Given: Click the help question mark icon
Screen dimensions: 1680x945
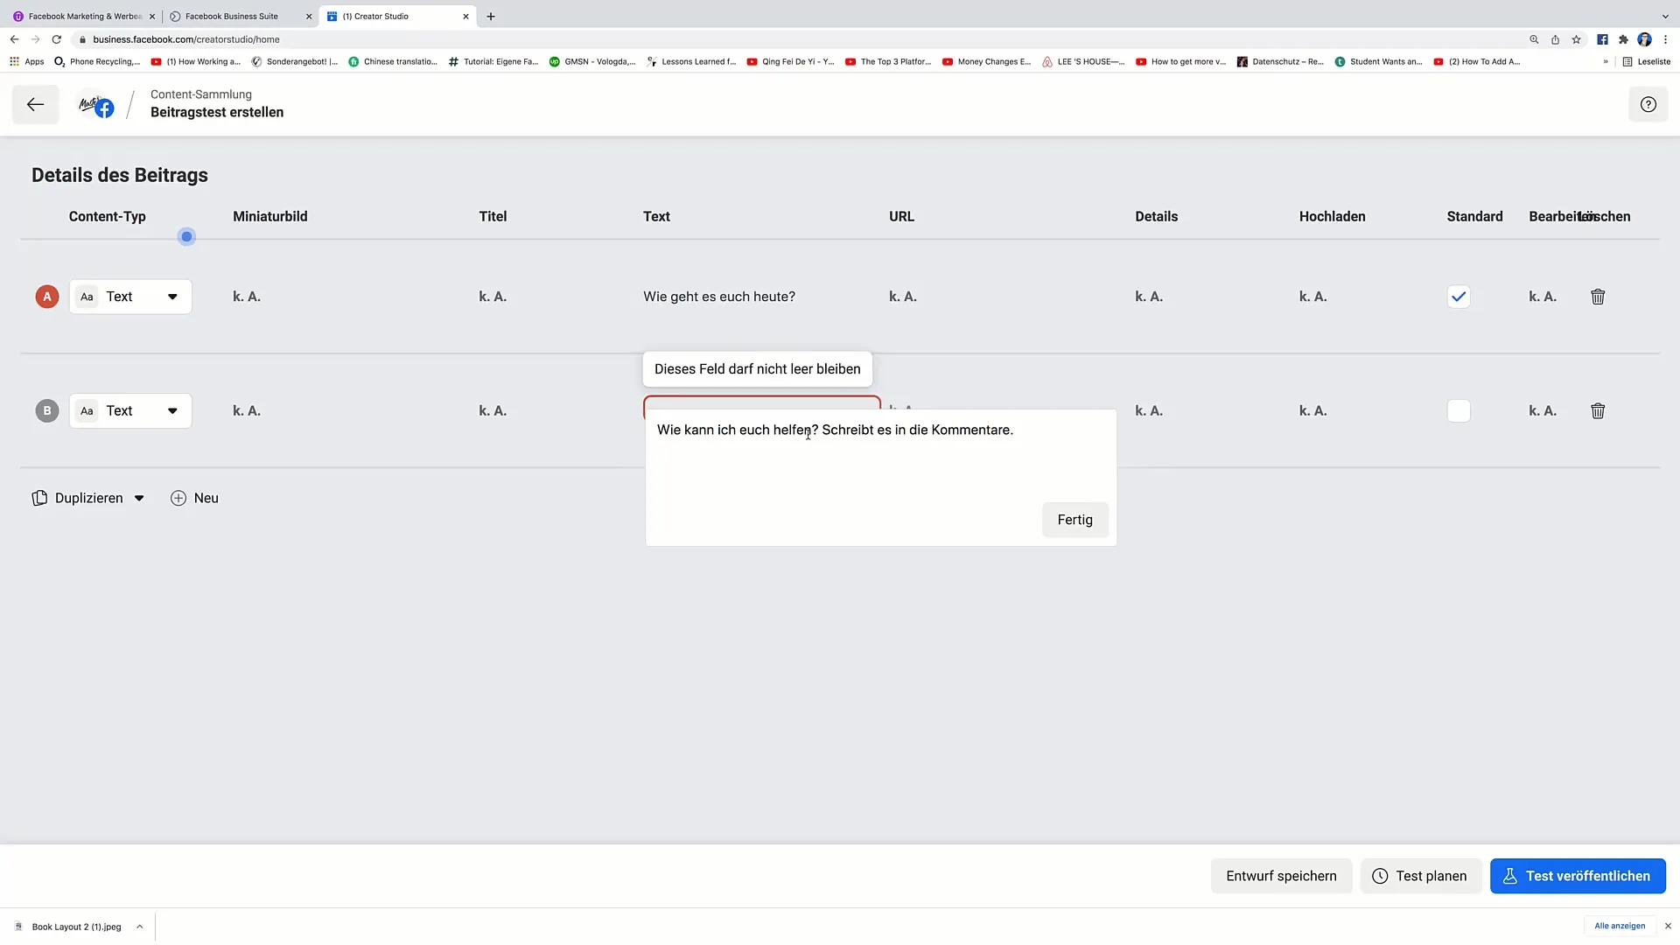Looking at the screenshot, I should coord(1648,104).
